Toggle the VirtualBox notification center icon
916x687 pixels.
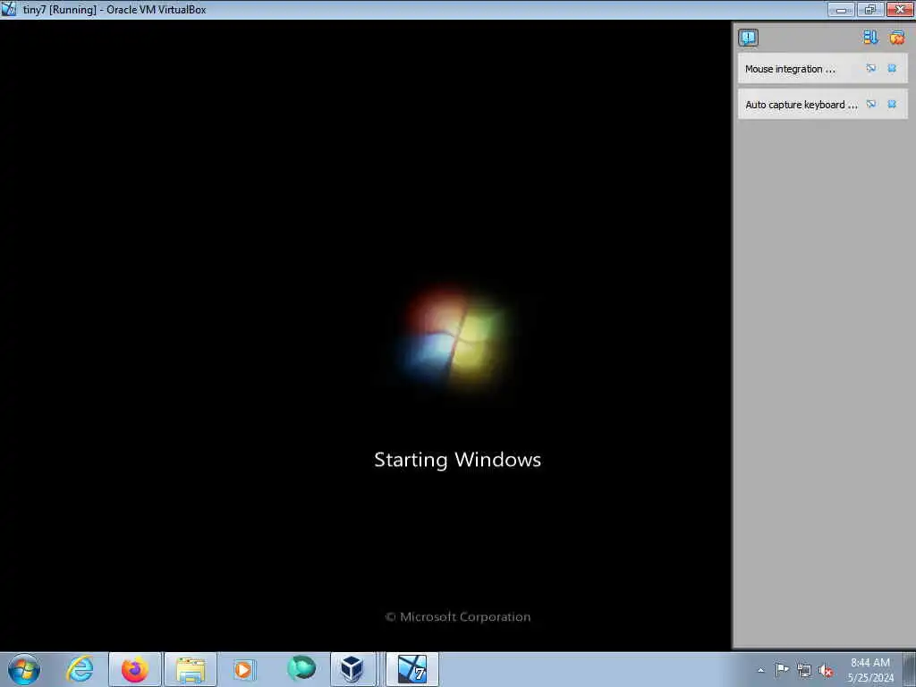coord(748,38)
